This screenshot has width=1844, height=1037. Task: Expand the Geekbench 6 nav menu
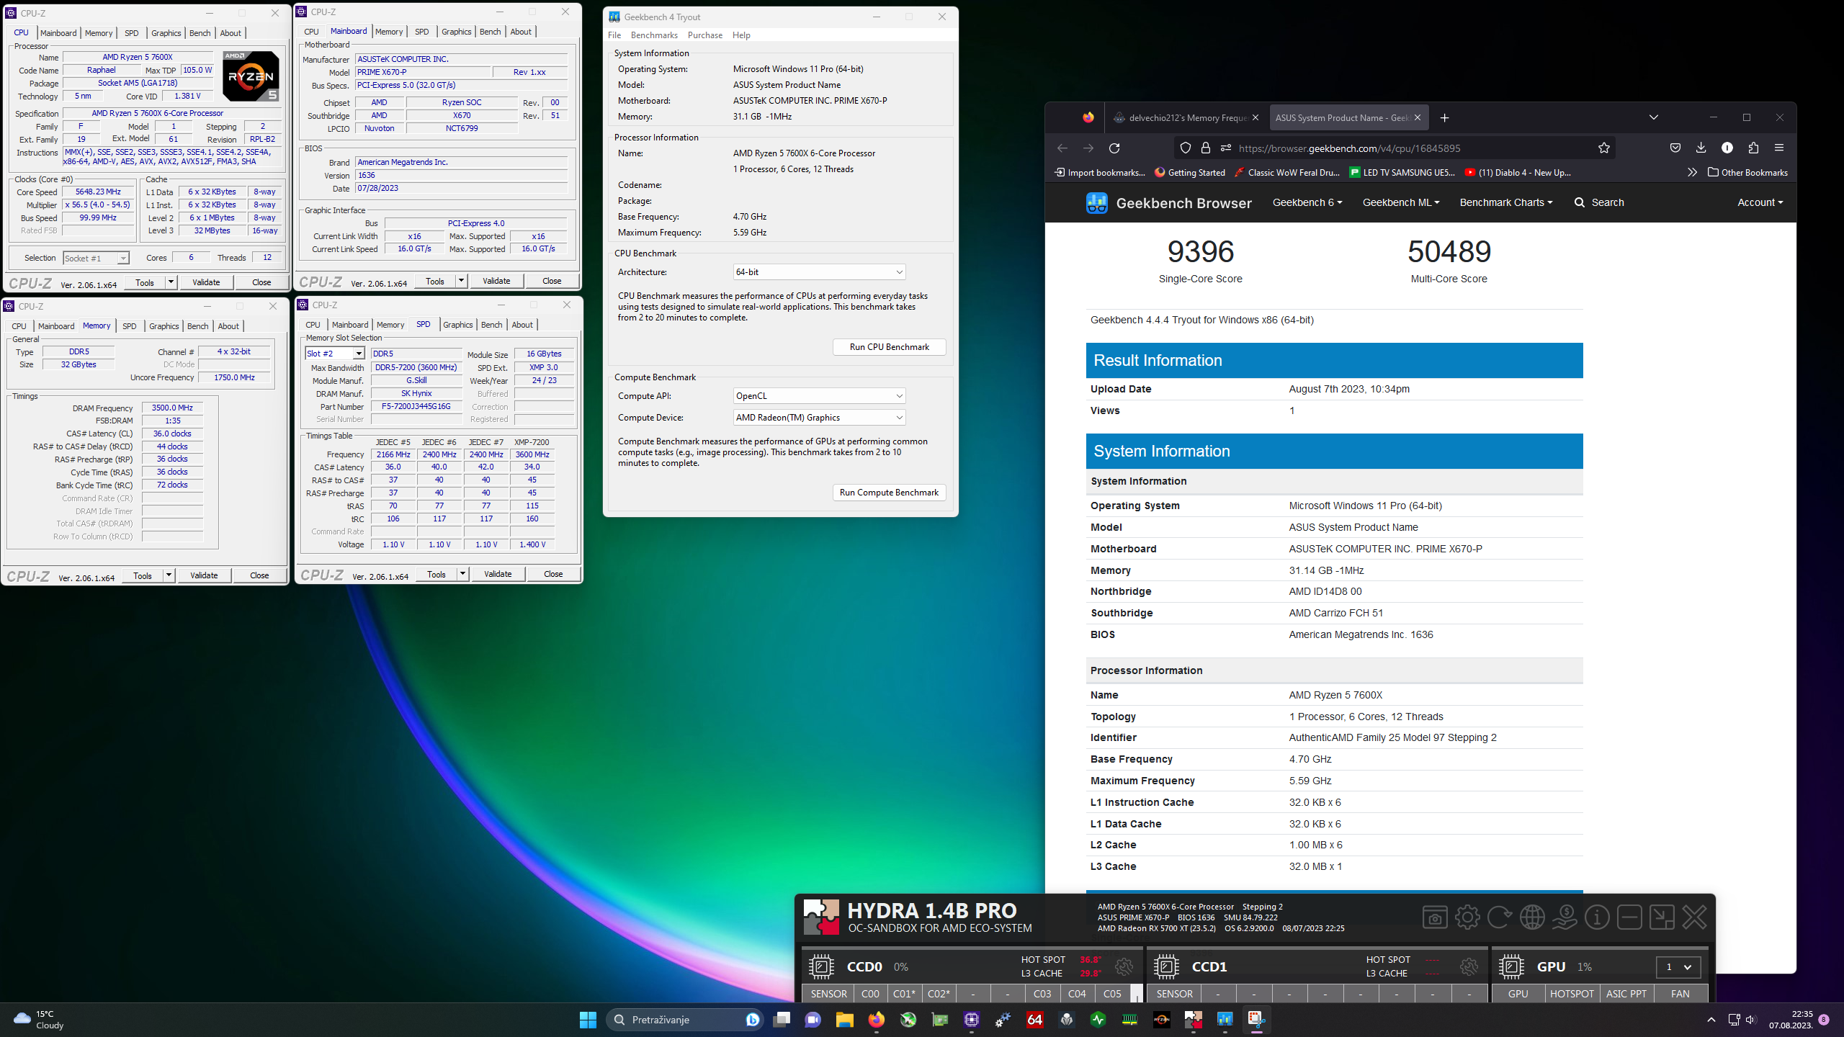click(x=1307, y=203)
